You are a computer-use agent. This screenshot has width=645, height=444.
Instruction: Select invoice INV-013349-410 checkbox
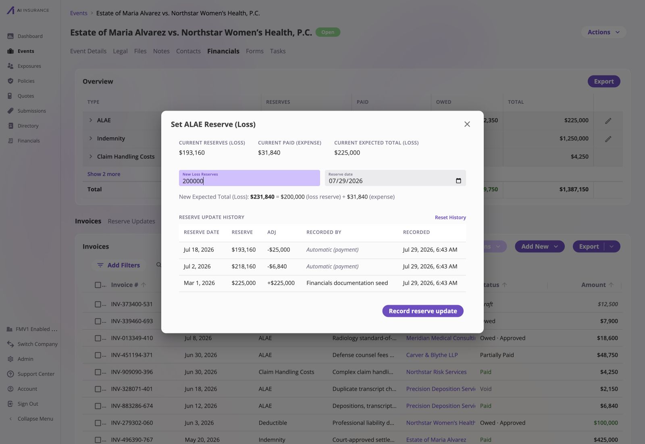[x=98, y=338]
